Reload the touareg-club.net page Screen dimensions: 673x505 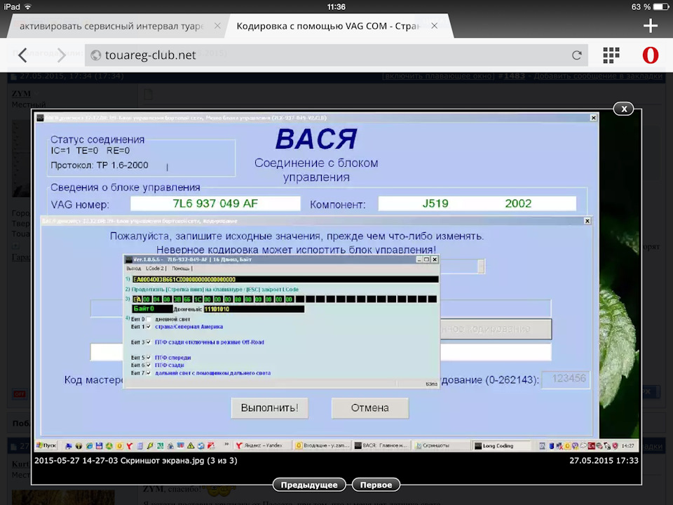tap(577, 55)
